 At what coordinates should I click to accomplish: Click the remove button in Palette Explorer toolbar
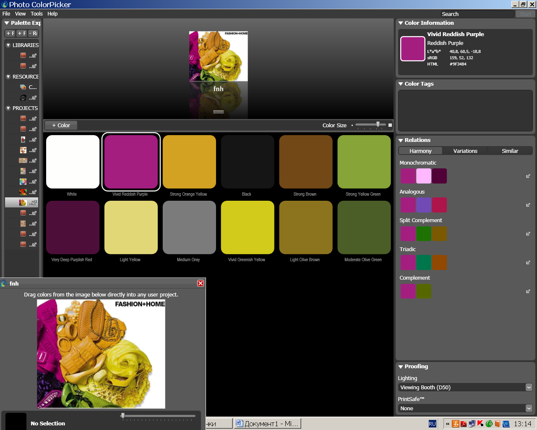point(33,33)
